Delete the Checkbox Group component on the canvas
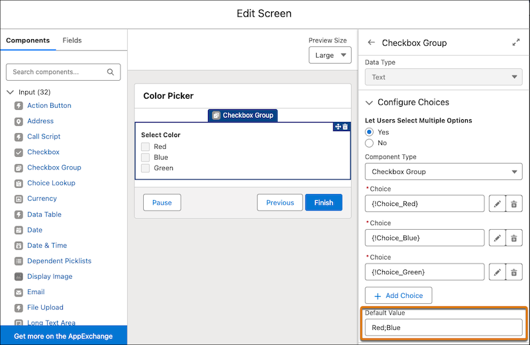Image resolution: width=530 pixels, height=345 pixels. click(345, 126)
